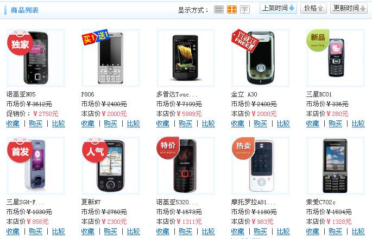The image size is (372, 239).
Task: Sort products by 价格 ascending
Action: (x=313, y=8)
